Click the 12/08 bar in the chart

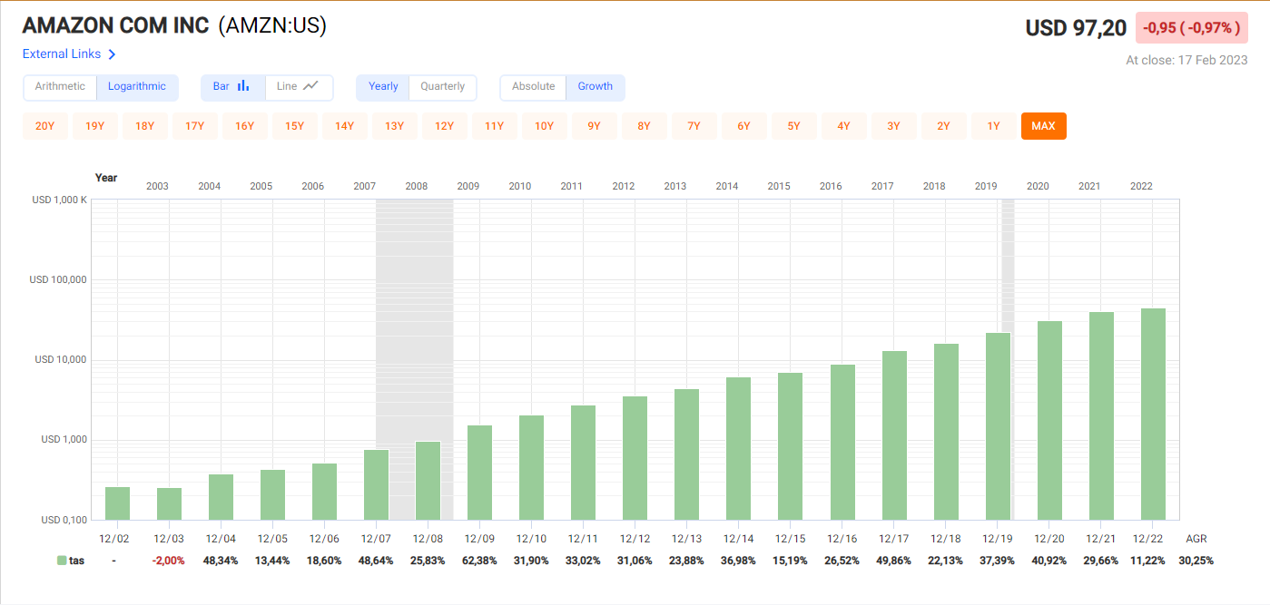tap(428, 481)
